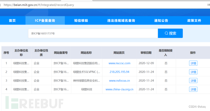The image size is (210, 111).
Task: Visit the www.nsfocus.cn link
Action: pos(120,81)
